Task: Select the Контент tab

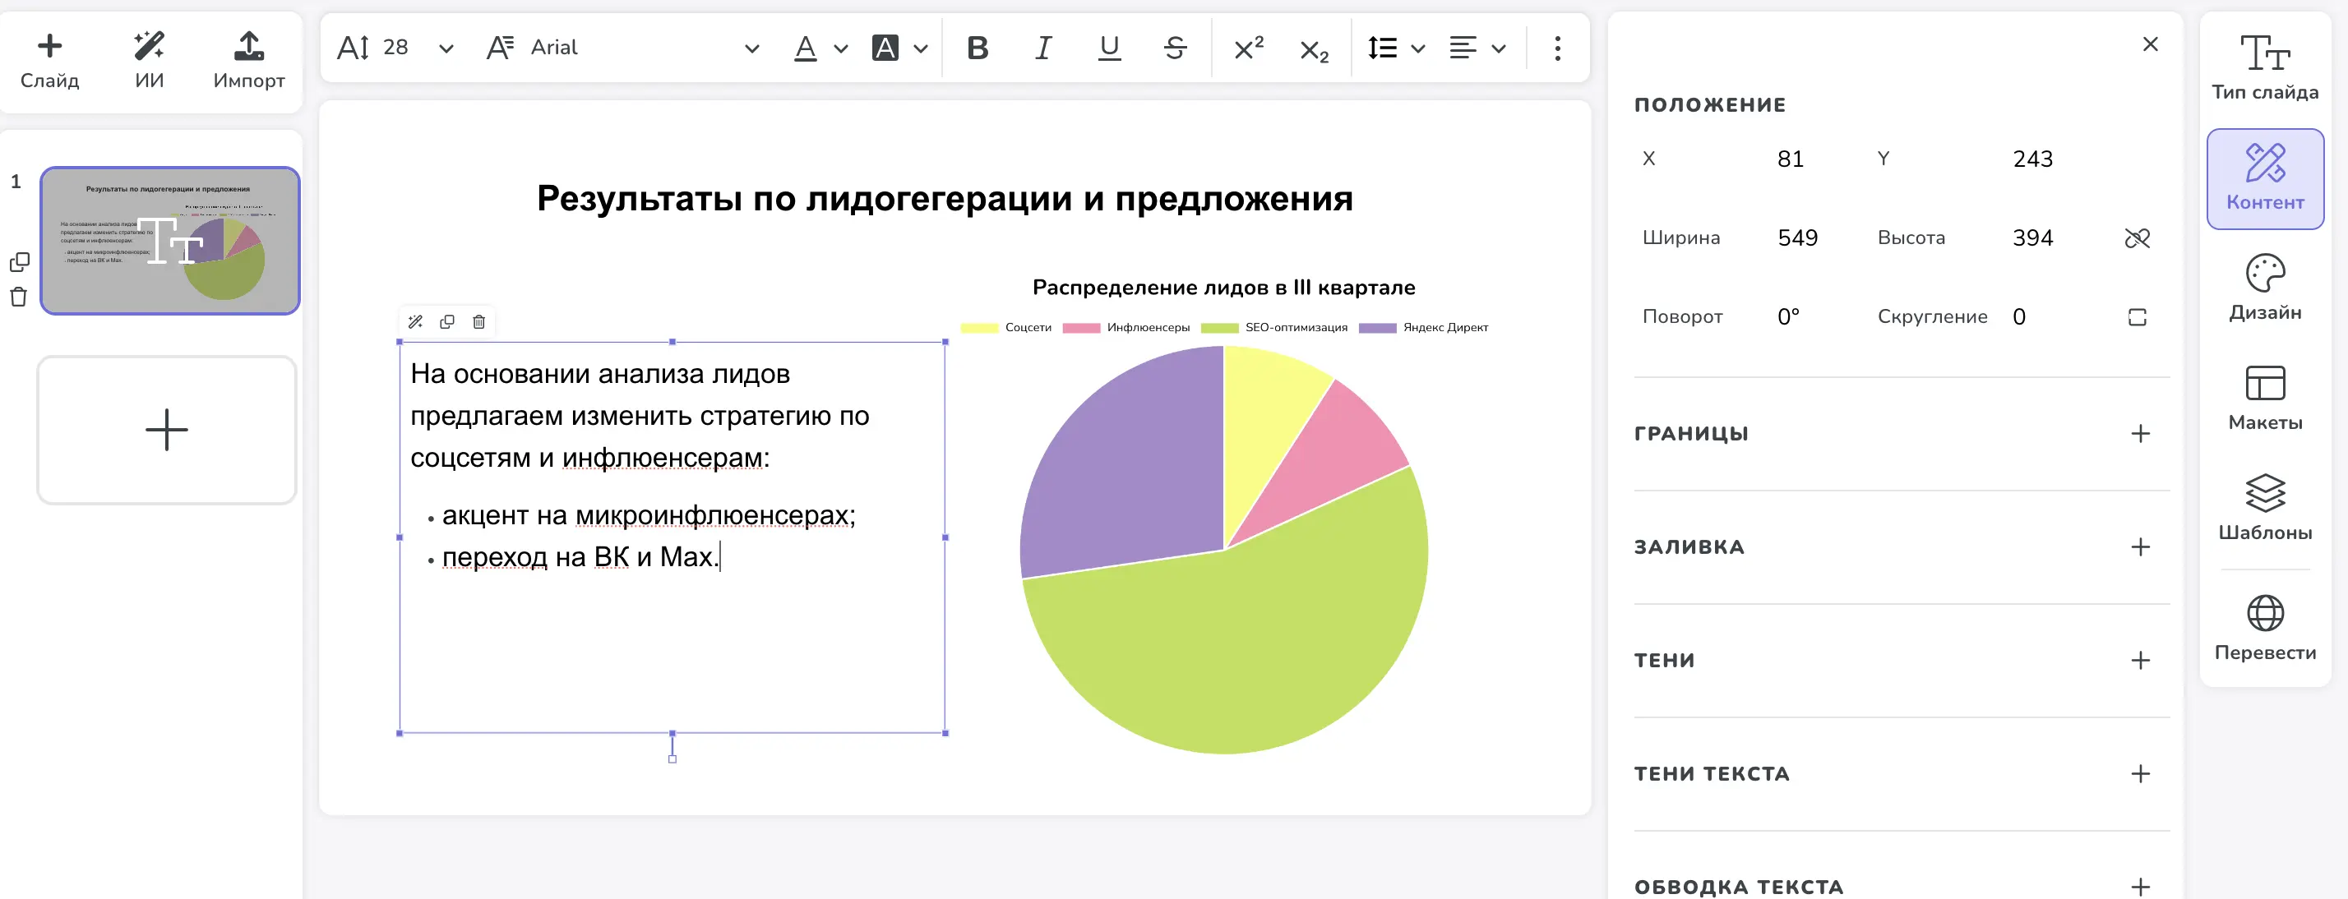Action: tap(2266, 178)
